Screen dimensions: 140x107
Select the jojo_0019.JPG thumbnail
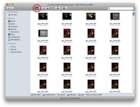(x=91, y=84)
